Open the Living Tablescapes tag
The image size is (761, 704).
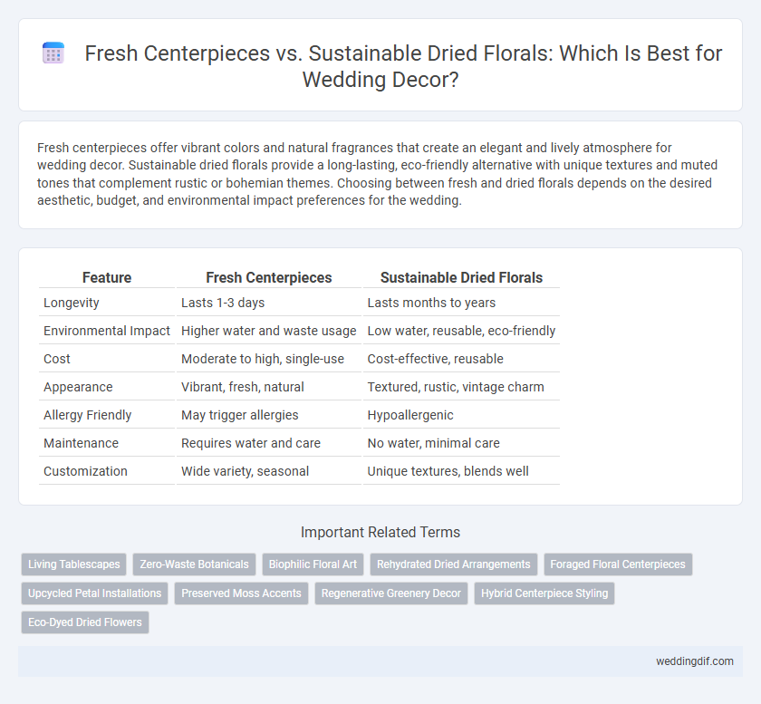click(73, 564)
